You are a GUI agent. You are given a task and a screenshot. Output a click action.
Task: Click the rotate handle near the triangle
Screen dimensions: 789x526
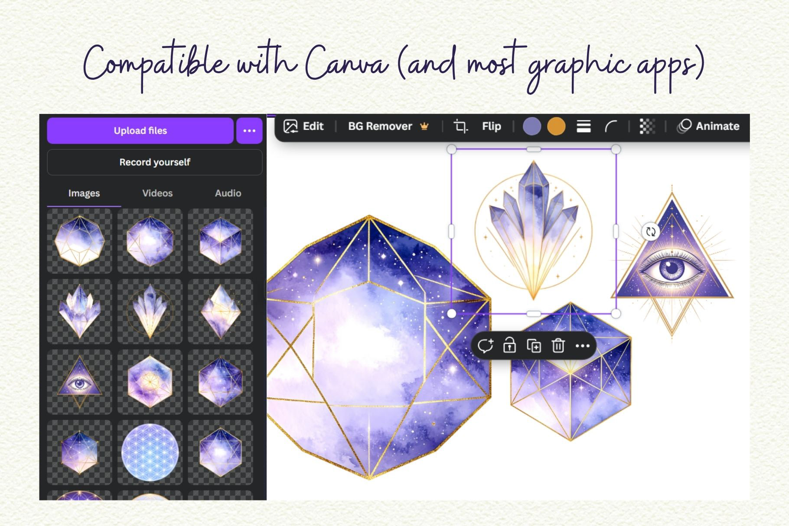point(650,232)
